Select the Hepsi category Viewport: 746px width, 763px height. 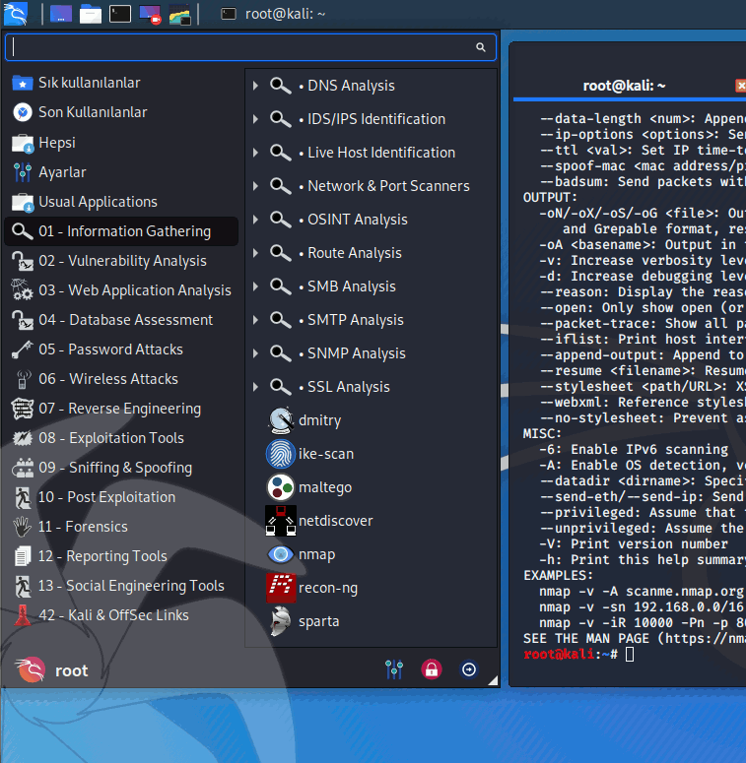point(121,143)
